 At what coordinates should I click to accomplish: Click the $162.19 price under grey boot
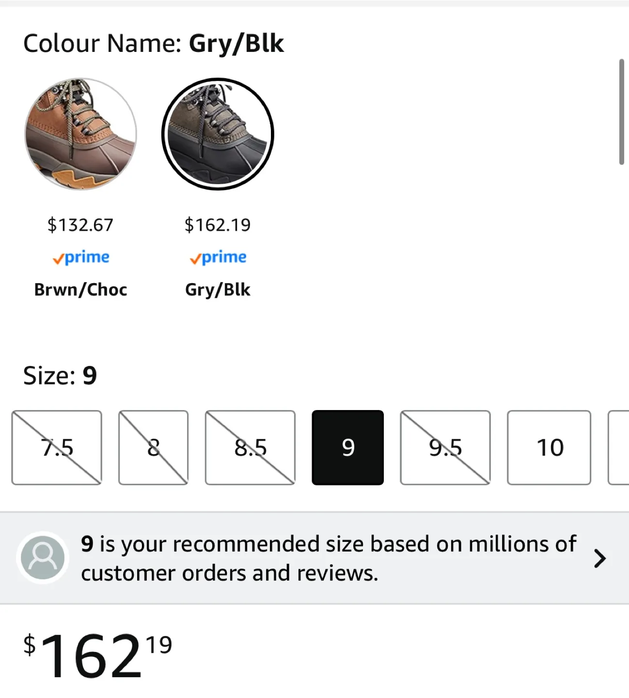pyautogui.click(x=218, y=225)
